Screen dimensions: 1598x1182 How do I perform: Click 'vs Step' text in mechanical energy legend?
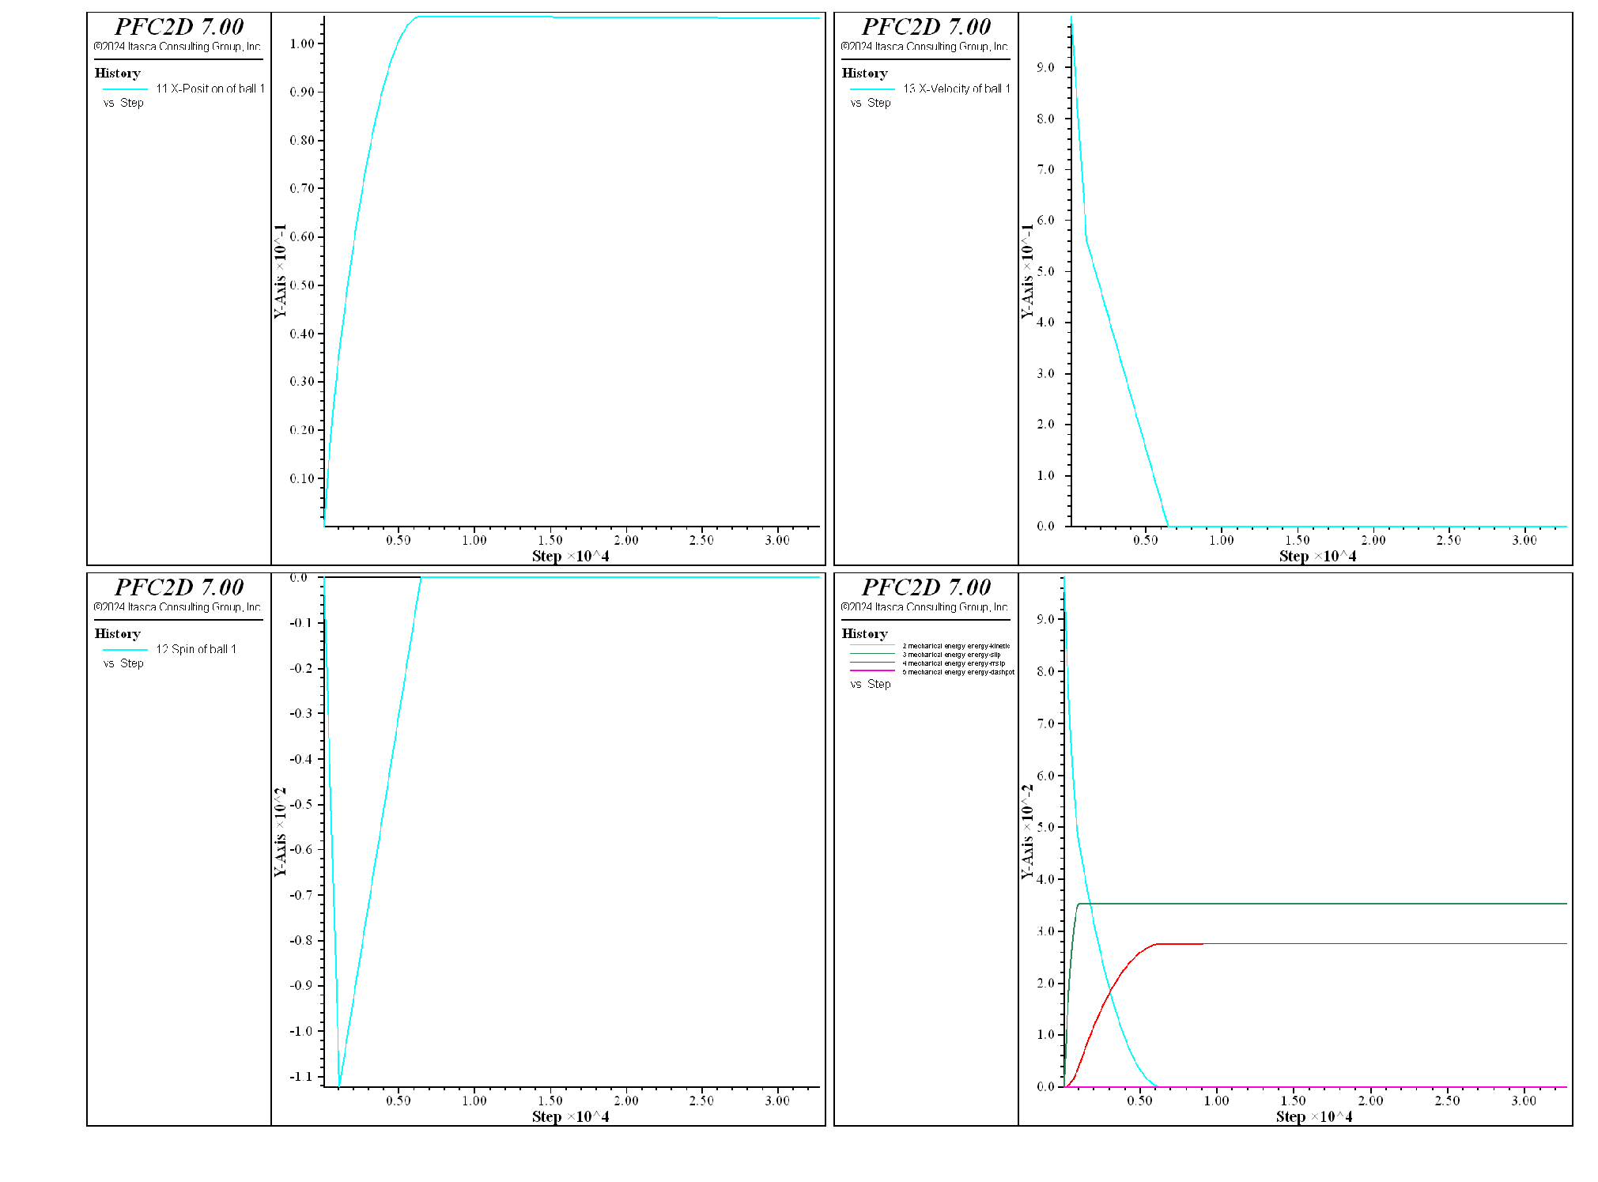coord(871,684)
